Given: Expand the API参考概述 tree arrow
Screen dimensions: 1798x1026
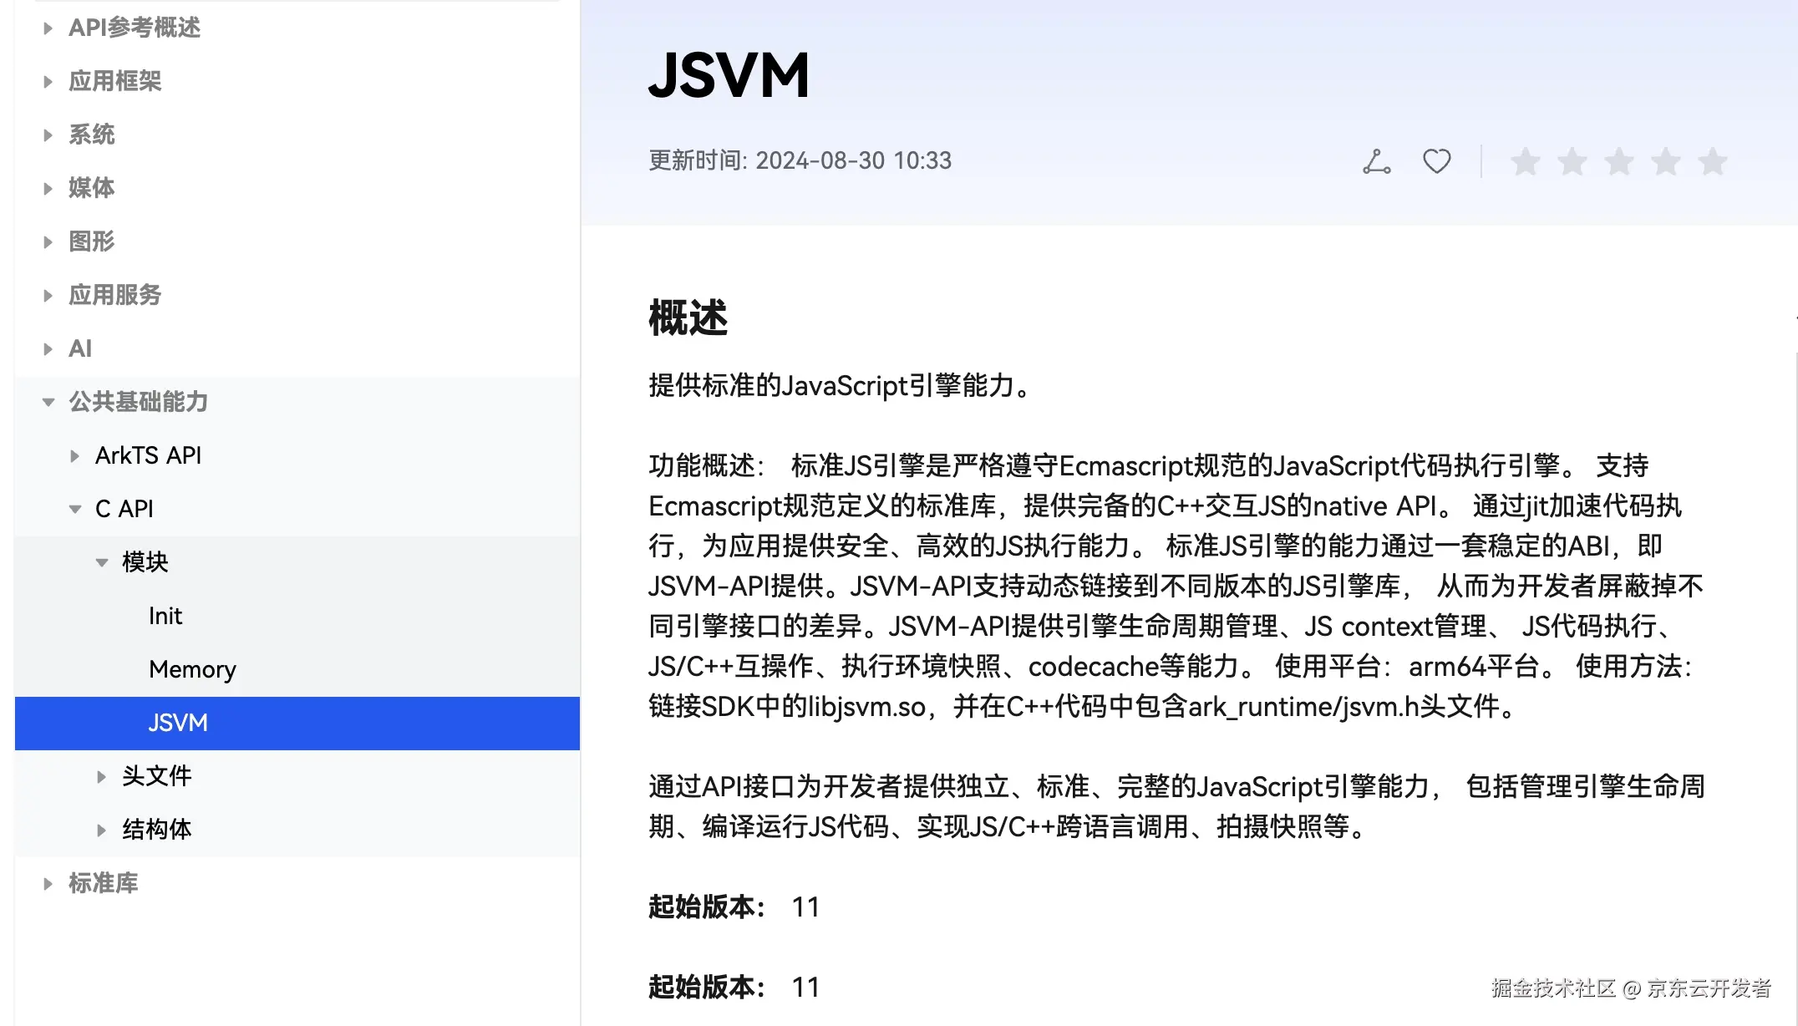Looking at the screenshot, I should pyautogui.click(x=48, y=28).
